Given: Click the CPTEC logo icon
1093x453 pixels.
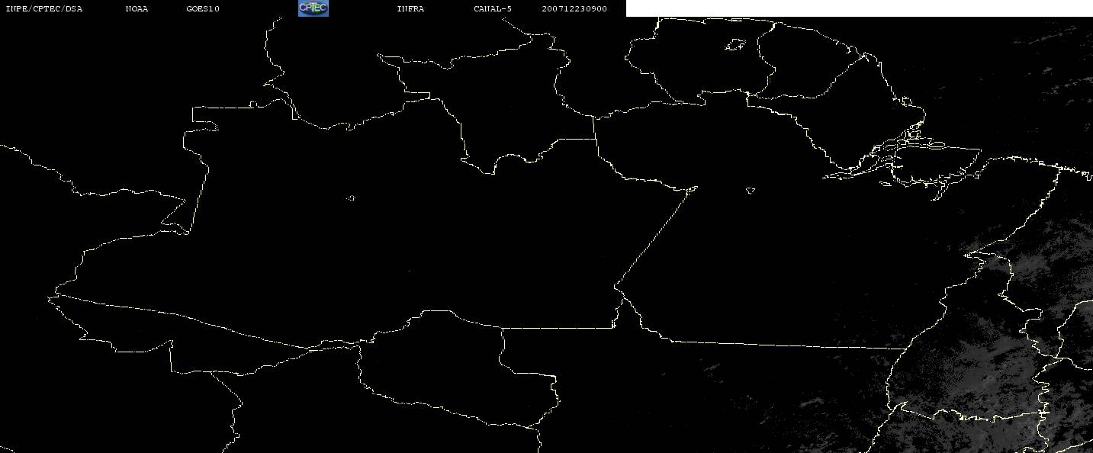Looking at the screenshot, I should pos(313,8).
